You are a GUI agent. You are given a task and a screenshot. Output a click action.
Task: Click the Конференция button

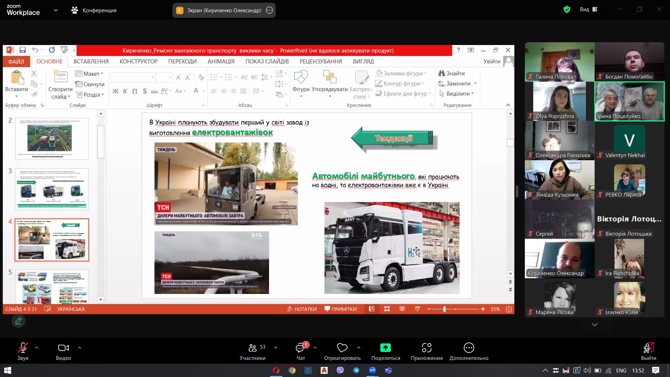click(94, 10)
